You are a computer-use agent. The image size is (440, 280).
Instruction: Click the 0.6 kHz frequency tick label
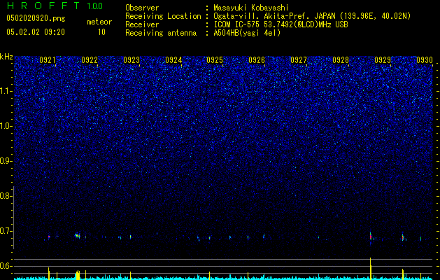[6, 266]
